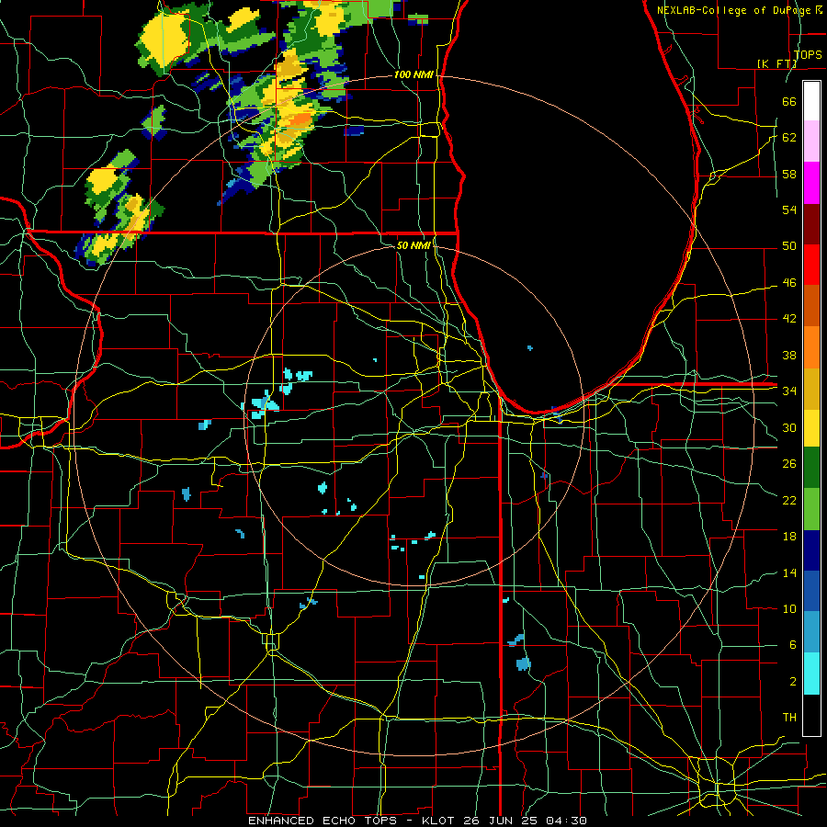Click the 66 legend value
Screen dimensions: 827x827
789,101
